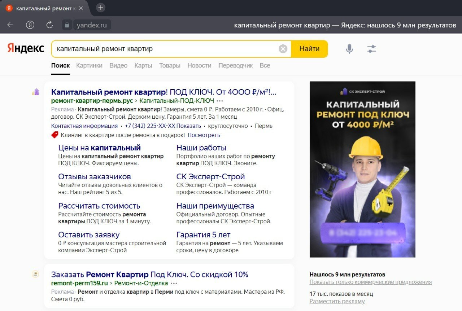
Task: Click the Яндекс logo
Action: pyautogui.click(x=26, y=49)
